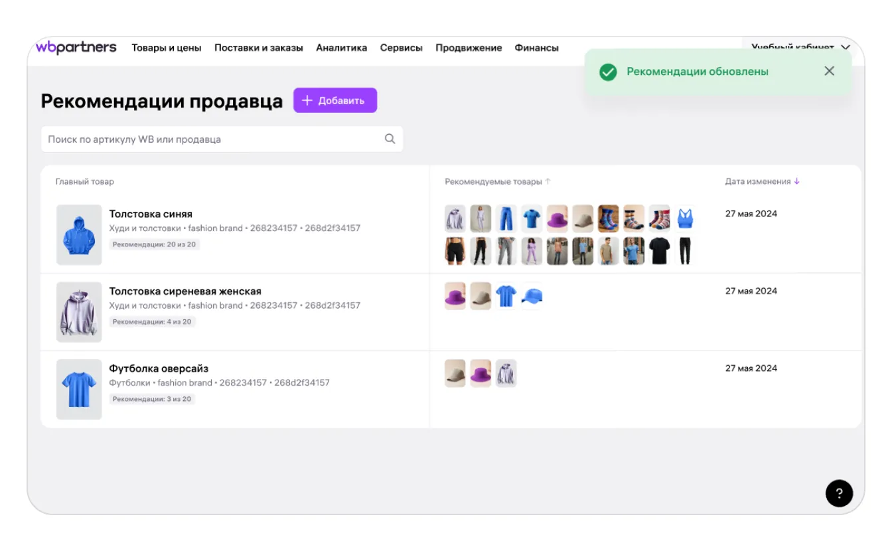The image size is (892, 551).
Task: Dismiss the 'Рекомендации обновлены' notification
Action: [829, 71]
